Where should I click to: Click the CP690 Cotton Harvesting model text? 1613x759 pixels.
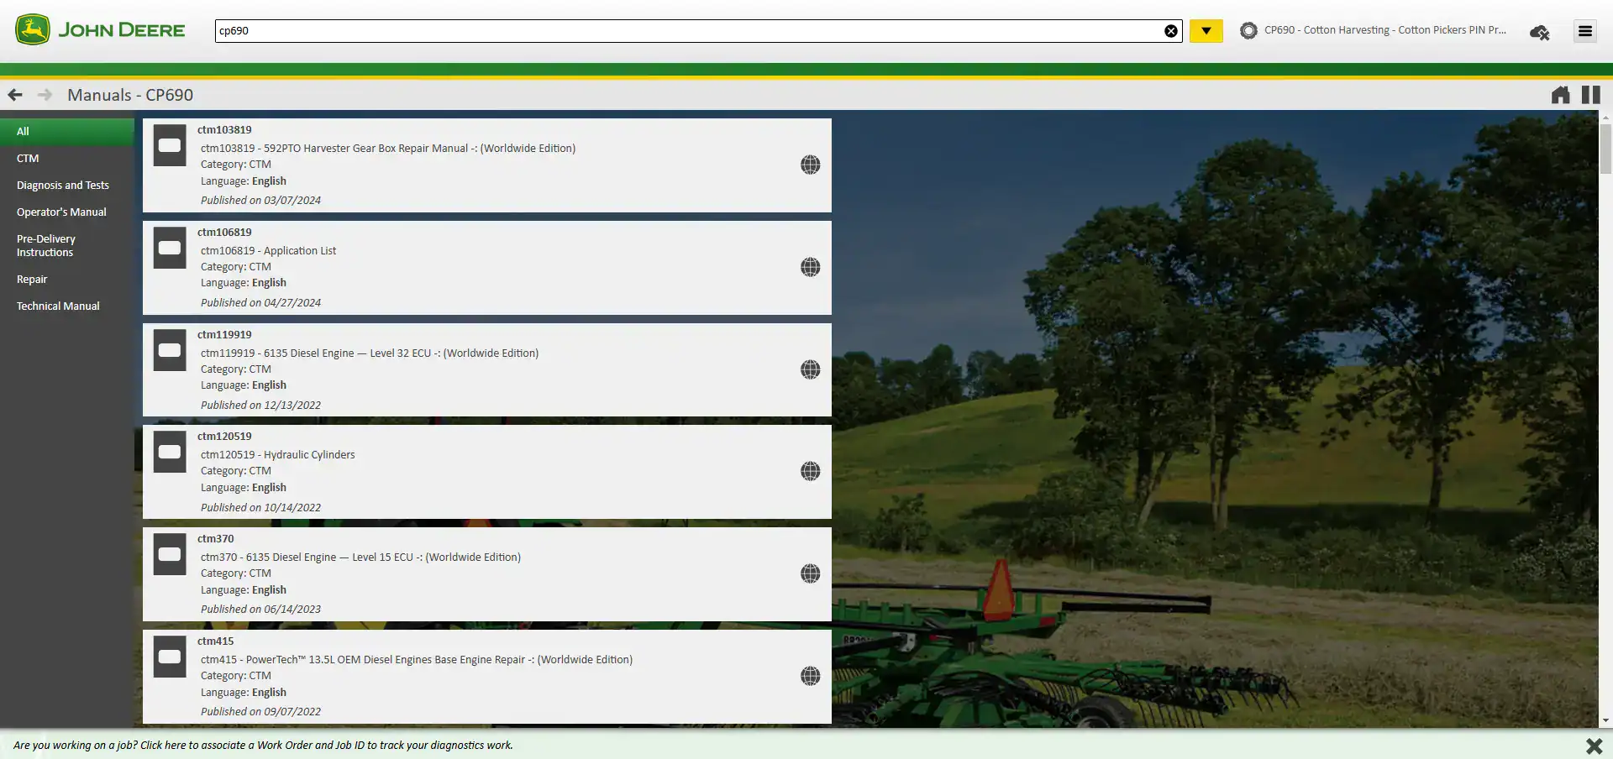[1385, 30]
